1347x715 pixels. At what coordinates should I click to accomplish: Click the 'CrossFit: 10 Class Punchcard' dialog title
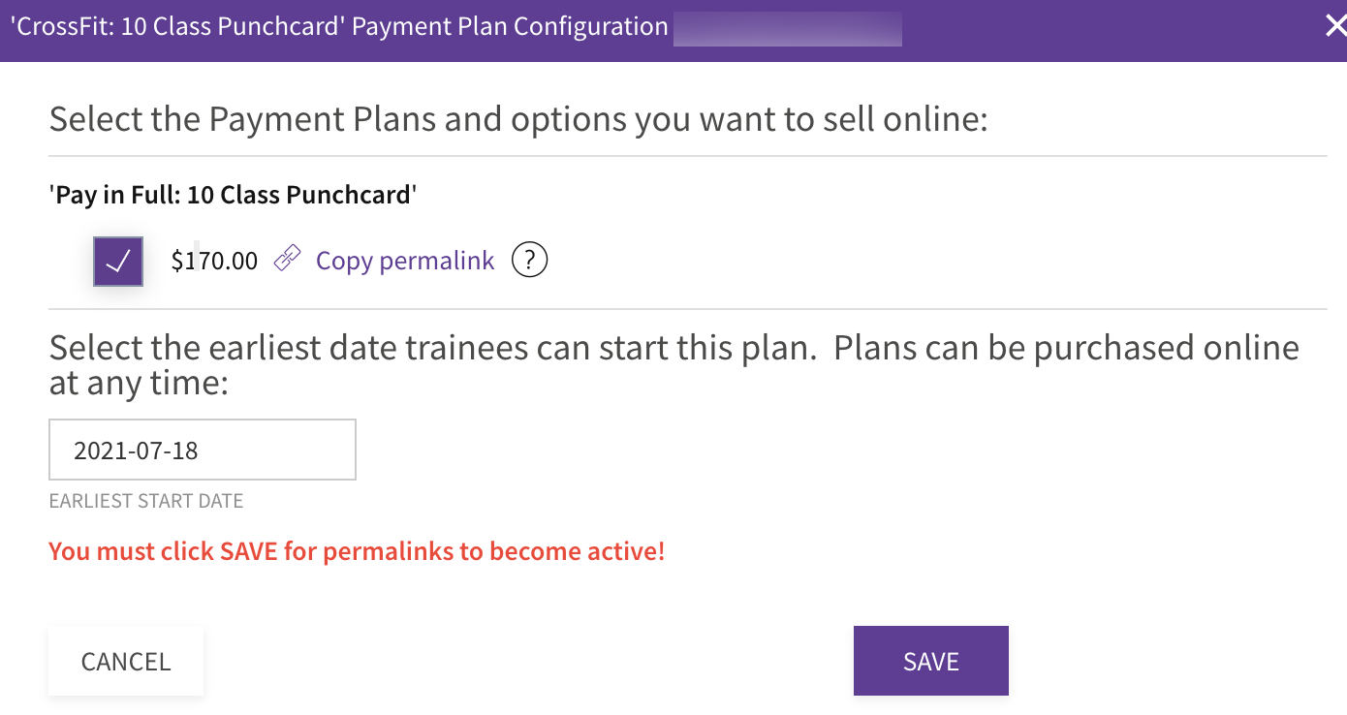(338, 26)
